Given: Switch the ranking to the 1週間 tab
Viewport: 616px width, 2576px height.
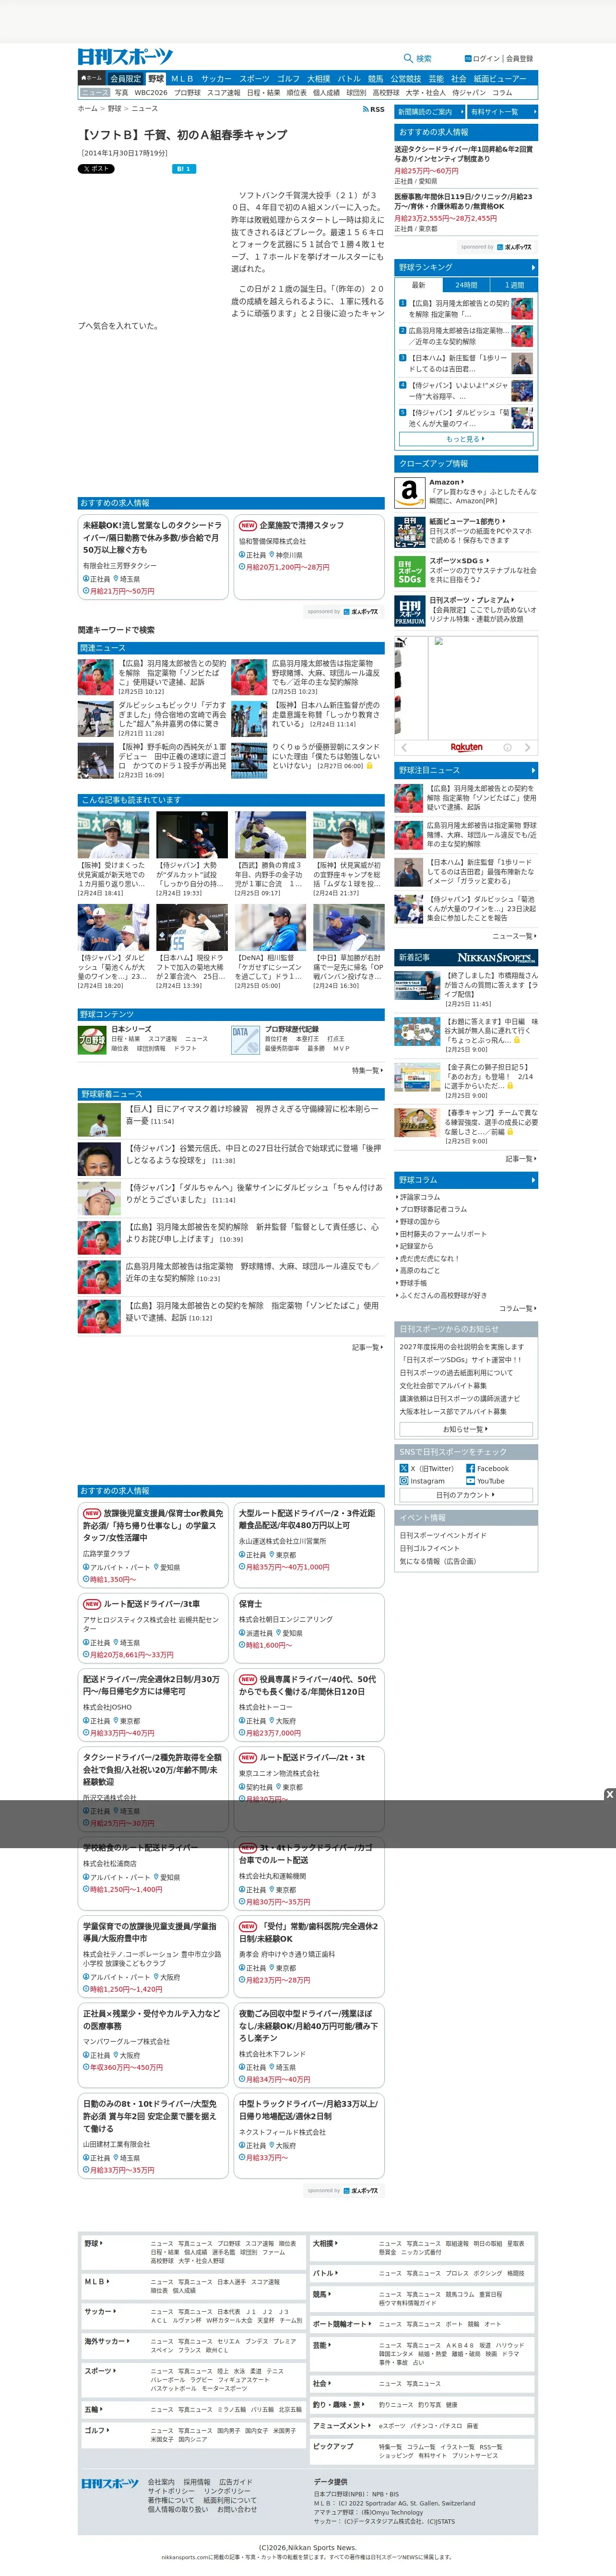Looking at the screenshot, I should (514, 285).
